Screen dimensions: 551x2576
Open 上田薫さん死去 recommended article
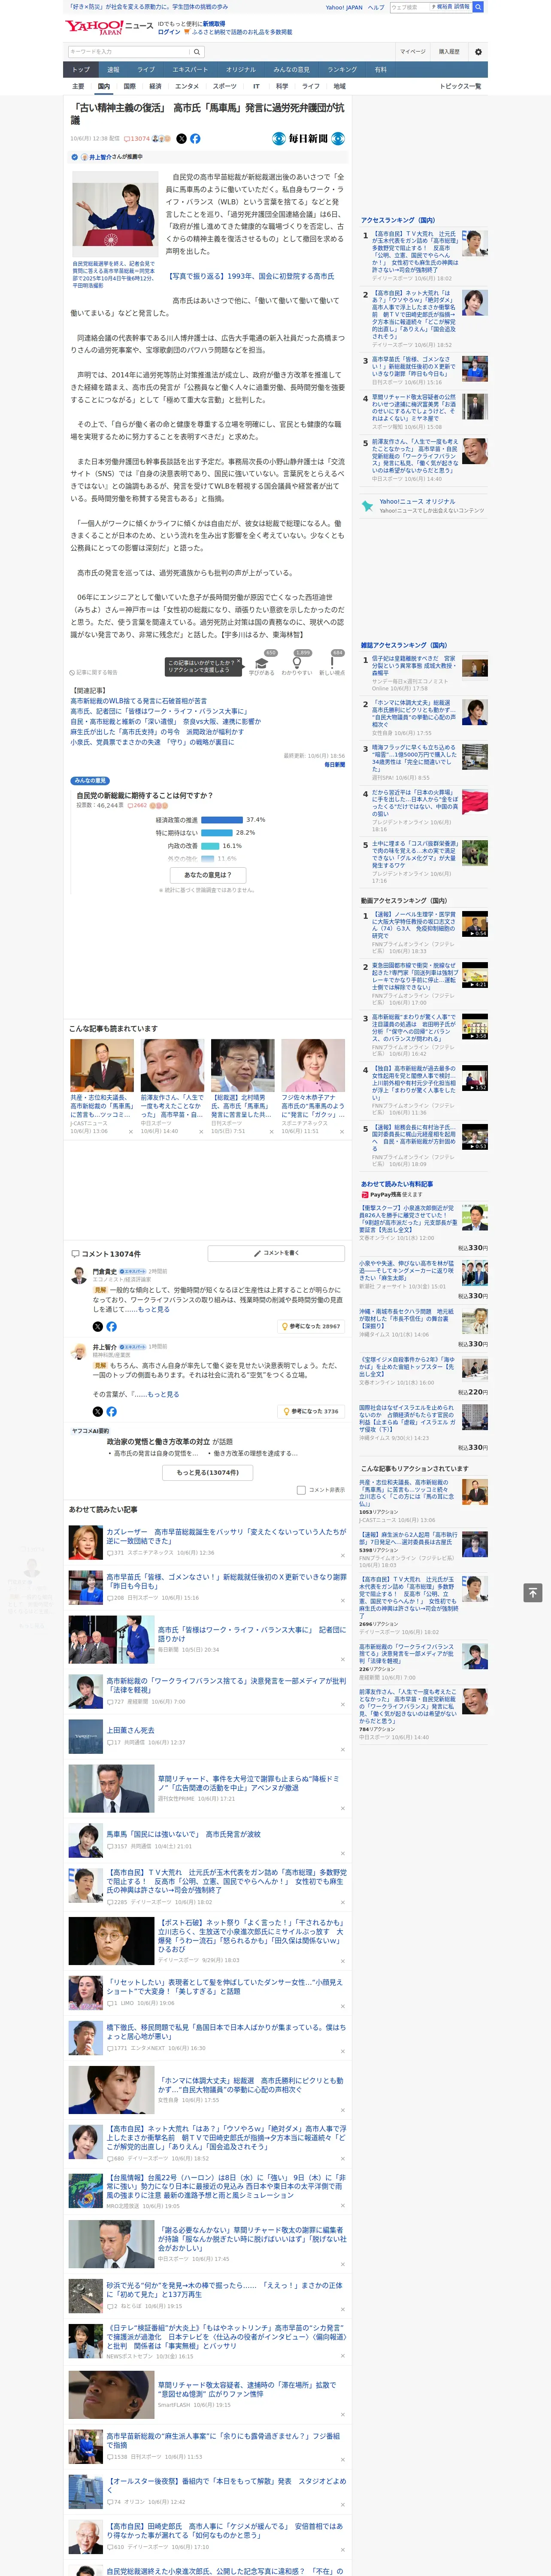[x=130, y=1730]
